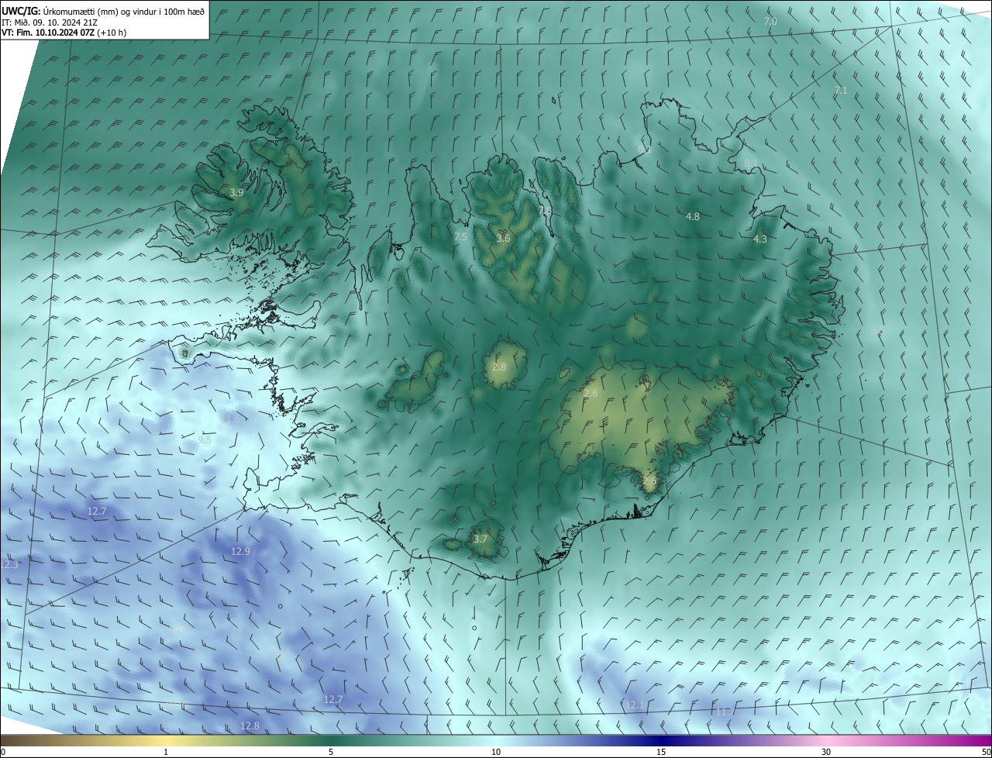Screen dimensions: 992x758
Task: Click the 2.8 value over the central glacier
Action: click(x=499, y=367)
